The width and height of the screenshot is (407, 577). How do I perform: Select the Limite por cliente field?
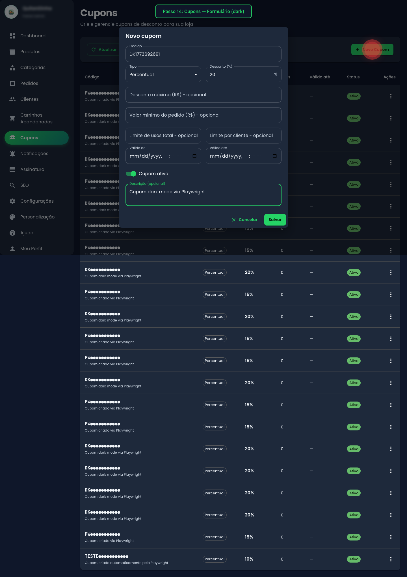(243, 136)
